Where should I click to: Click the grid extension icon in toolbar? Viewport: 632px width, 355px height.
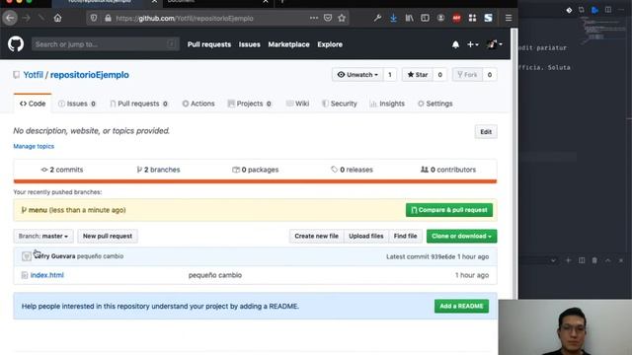(x=472, y=18)
